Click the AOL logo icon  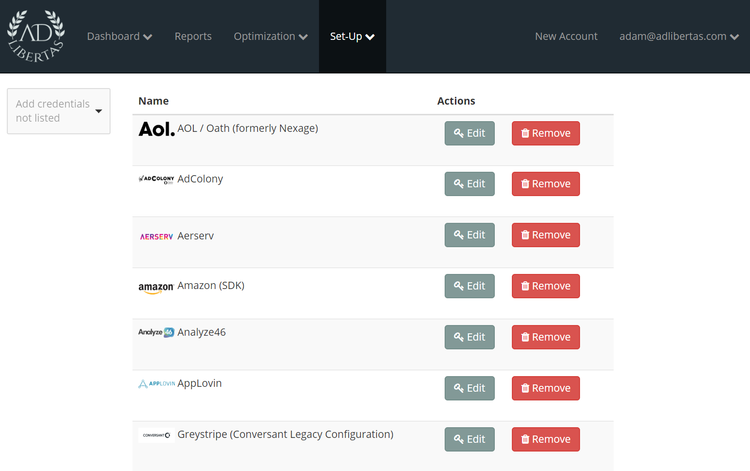click(156, 129)
